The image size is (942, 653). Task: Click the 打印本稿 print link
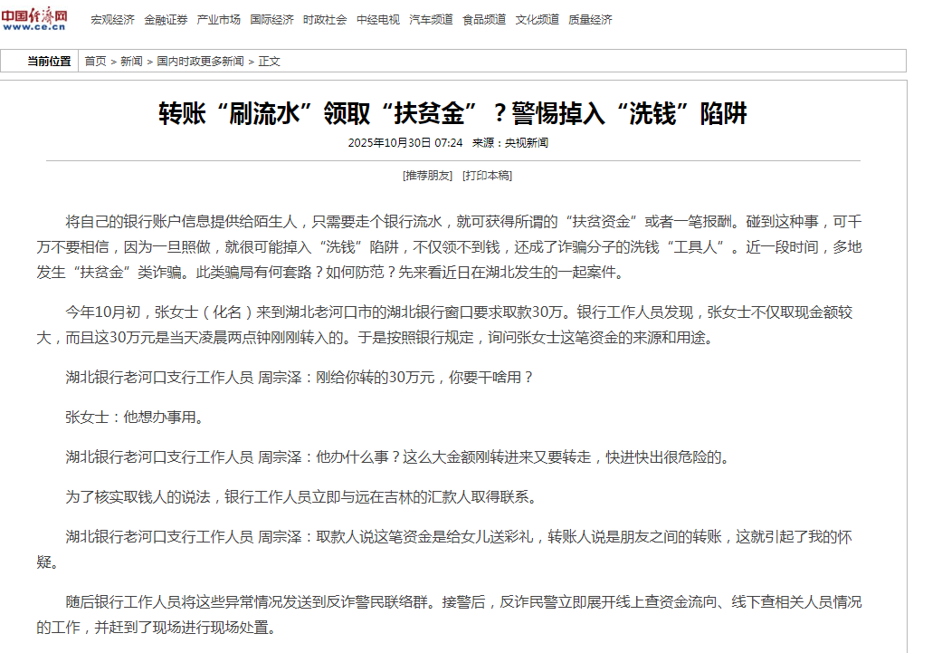(487, 176)
